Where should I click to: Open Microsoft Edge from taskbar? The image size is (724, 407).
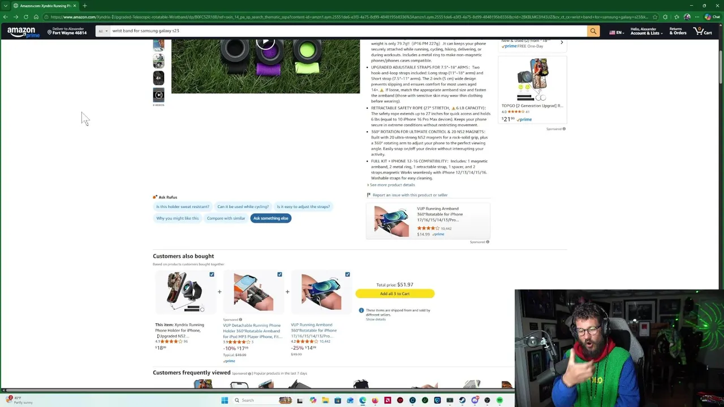363,400
